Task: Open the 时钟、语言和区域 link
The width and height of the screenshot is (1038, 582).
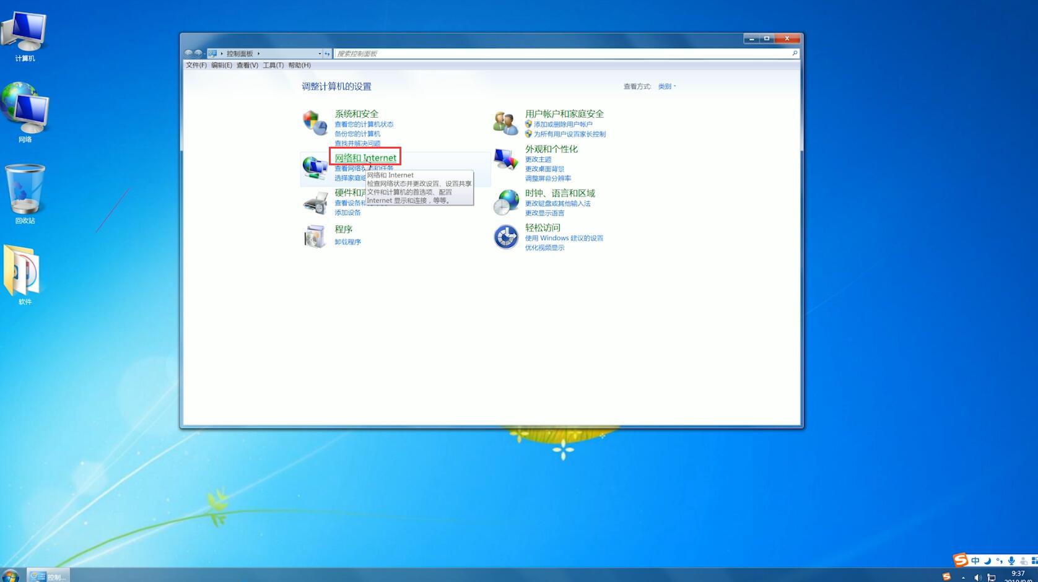Action: coord(560,193)
